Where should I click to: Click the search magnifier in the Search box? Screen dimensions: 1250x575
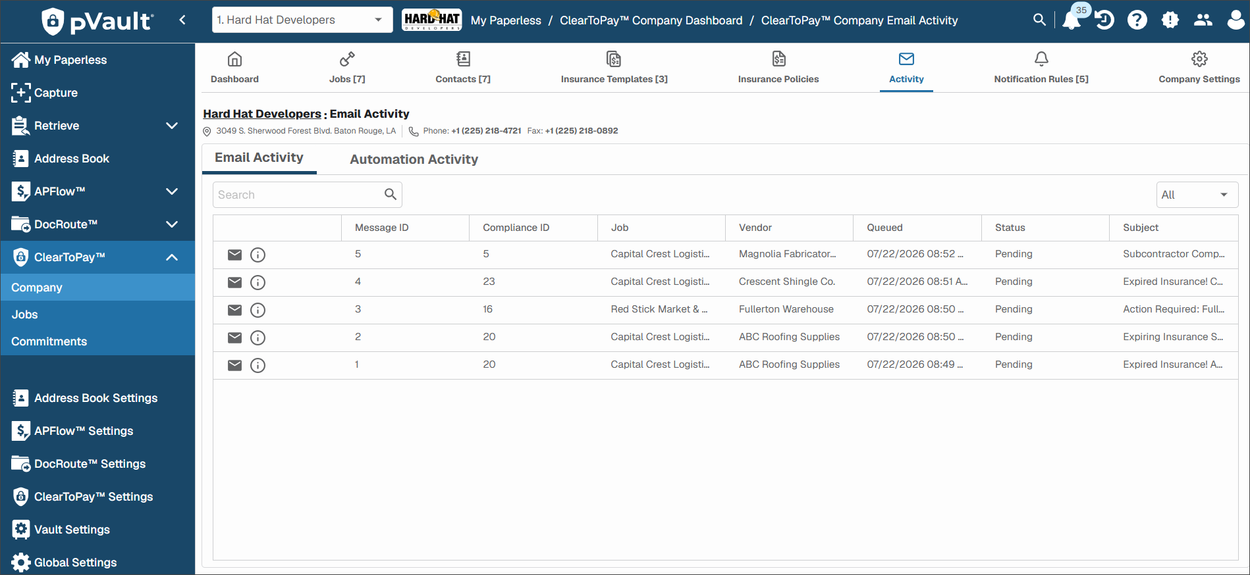(391, 194)
